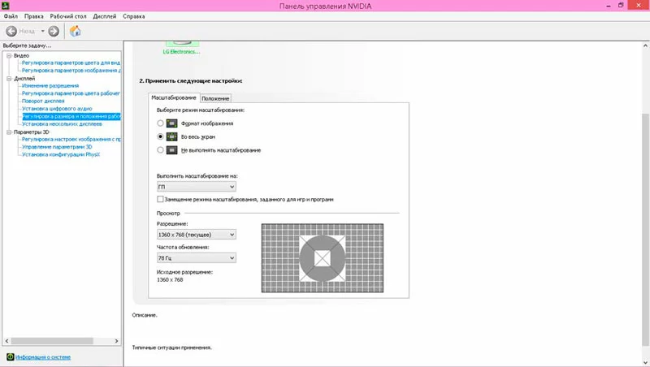Open 'Установка цифрового аудио' tree item
This screenshot has height=367, width=650.
click(57, 109)
